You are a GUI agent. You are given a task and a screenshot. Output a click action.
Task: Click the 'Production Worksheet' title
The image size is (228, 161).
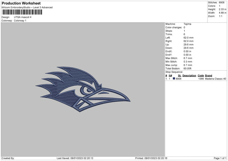pyautogui.click(x=21, y=3)
